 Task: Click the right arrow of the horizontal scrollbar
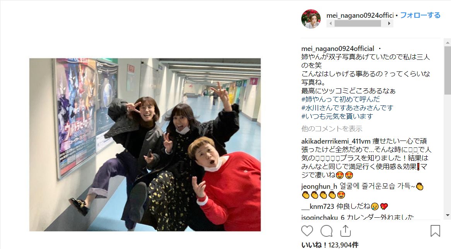pyautogui.click(x=389, y=24)
